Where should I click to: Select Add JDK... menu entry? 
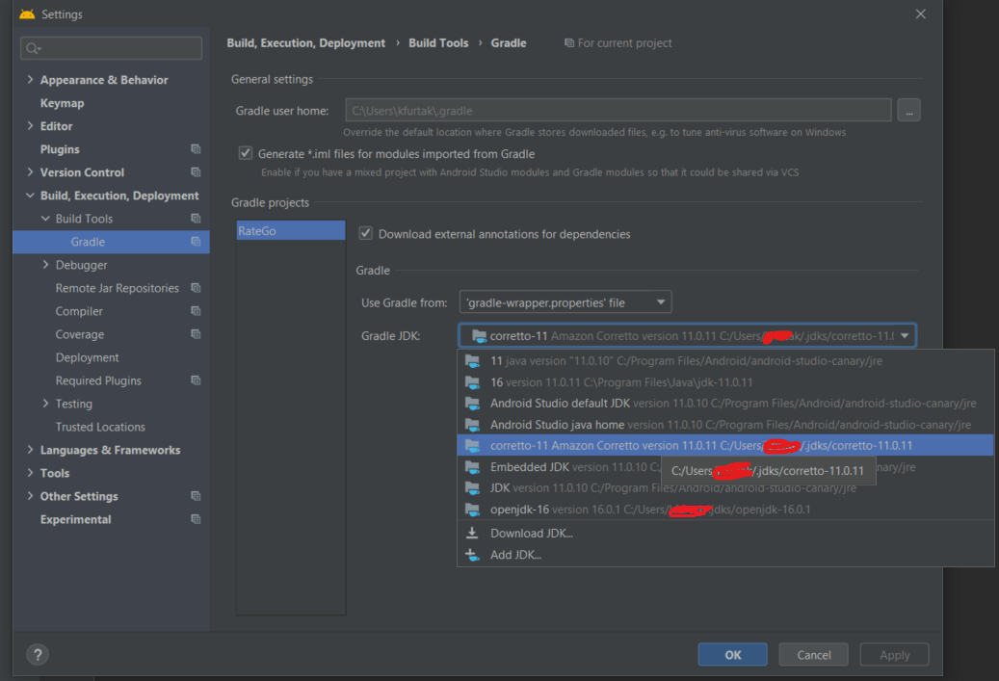tap(725, 555)
